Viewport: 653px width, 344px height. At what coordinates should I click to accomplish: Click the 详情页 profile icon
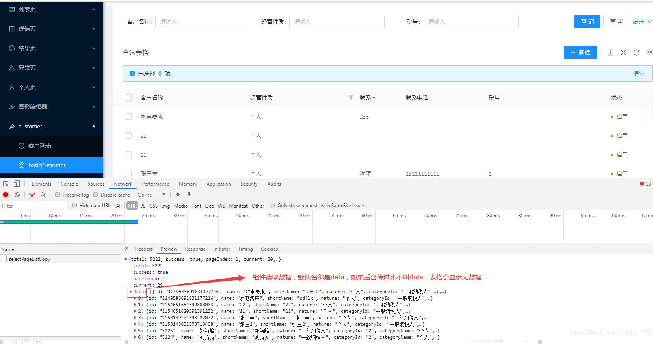[x=12, y=29]
